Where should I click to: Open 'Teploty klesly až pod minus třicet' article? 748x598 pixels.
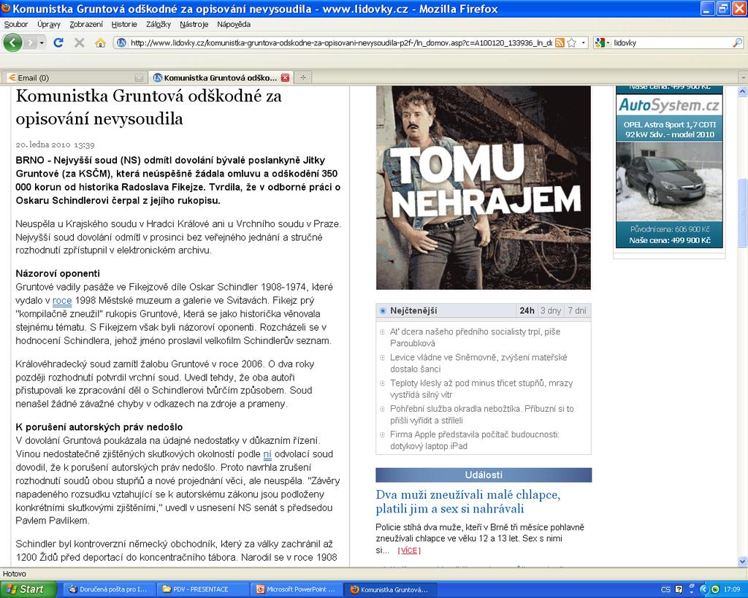point(481,389)
